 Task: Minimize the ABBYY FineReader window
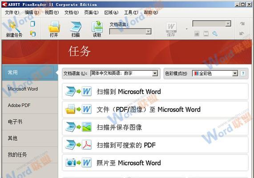[237, 4]
